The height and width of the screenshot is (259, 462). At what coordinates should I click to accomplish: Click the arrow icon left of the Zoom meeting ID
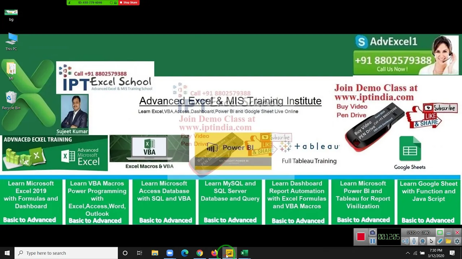tap(70, 3)
